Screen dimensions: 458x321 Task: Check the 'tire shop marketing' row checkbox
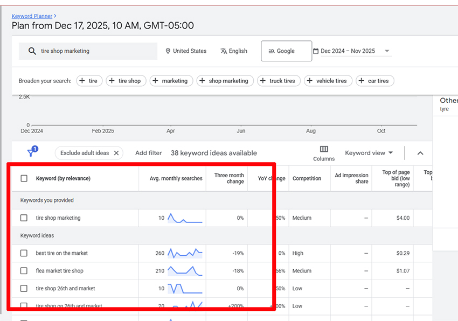coord(24,218)
